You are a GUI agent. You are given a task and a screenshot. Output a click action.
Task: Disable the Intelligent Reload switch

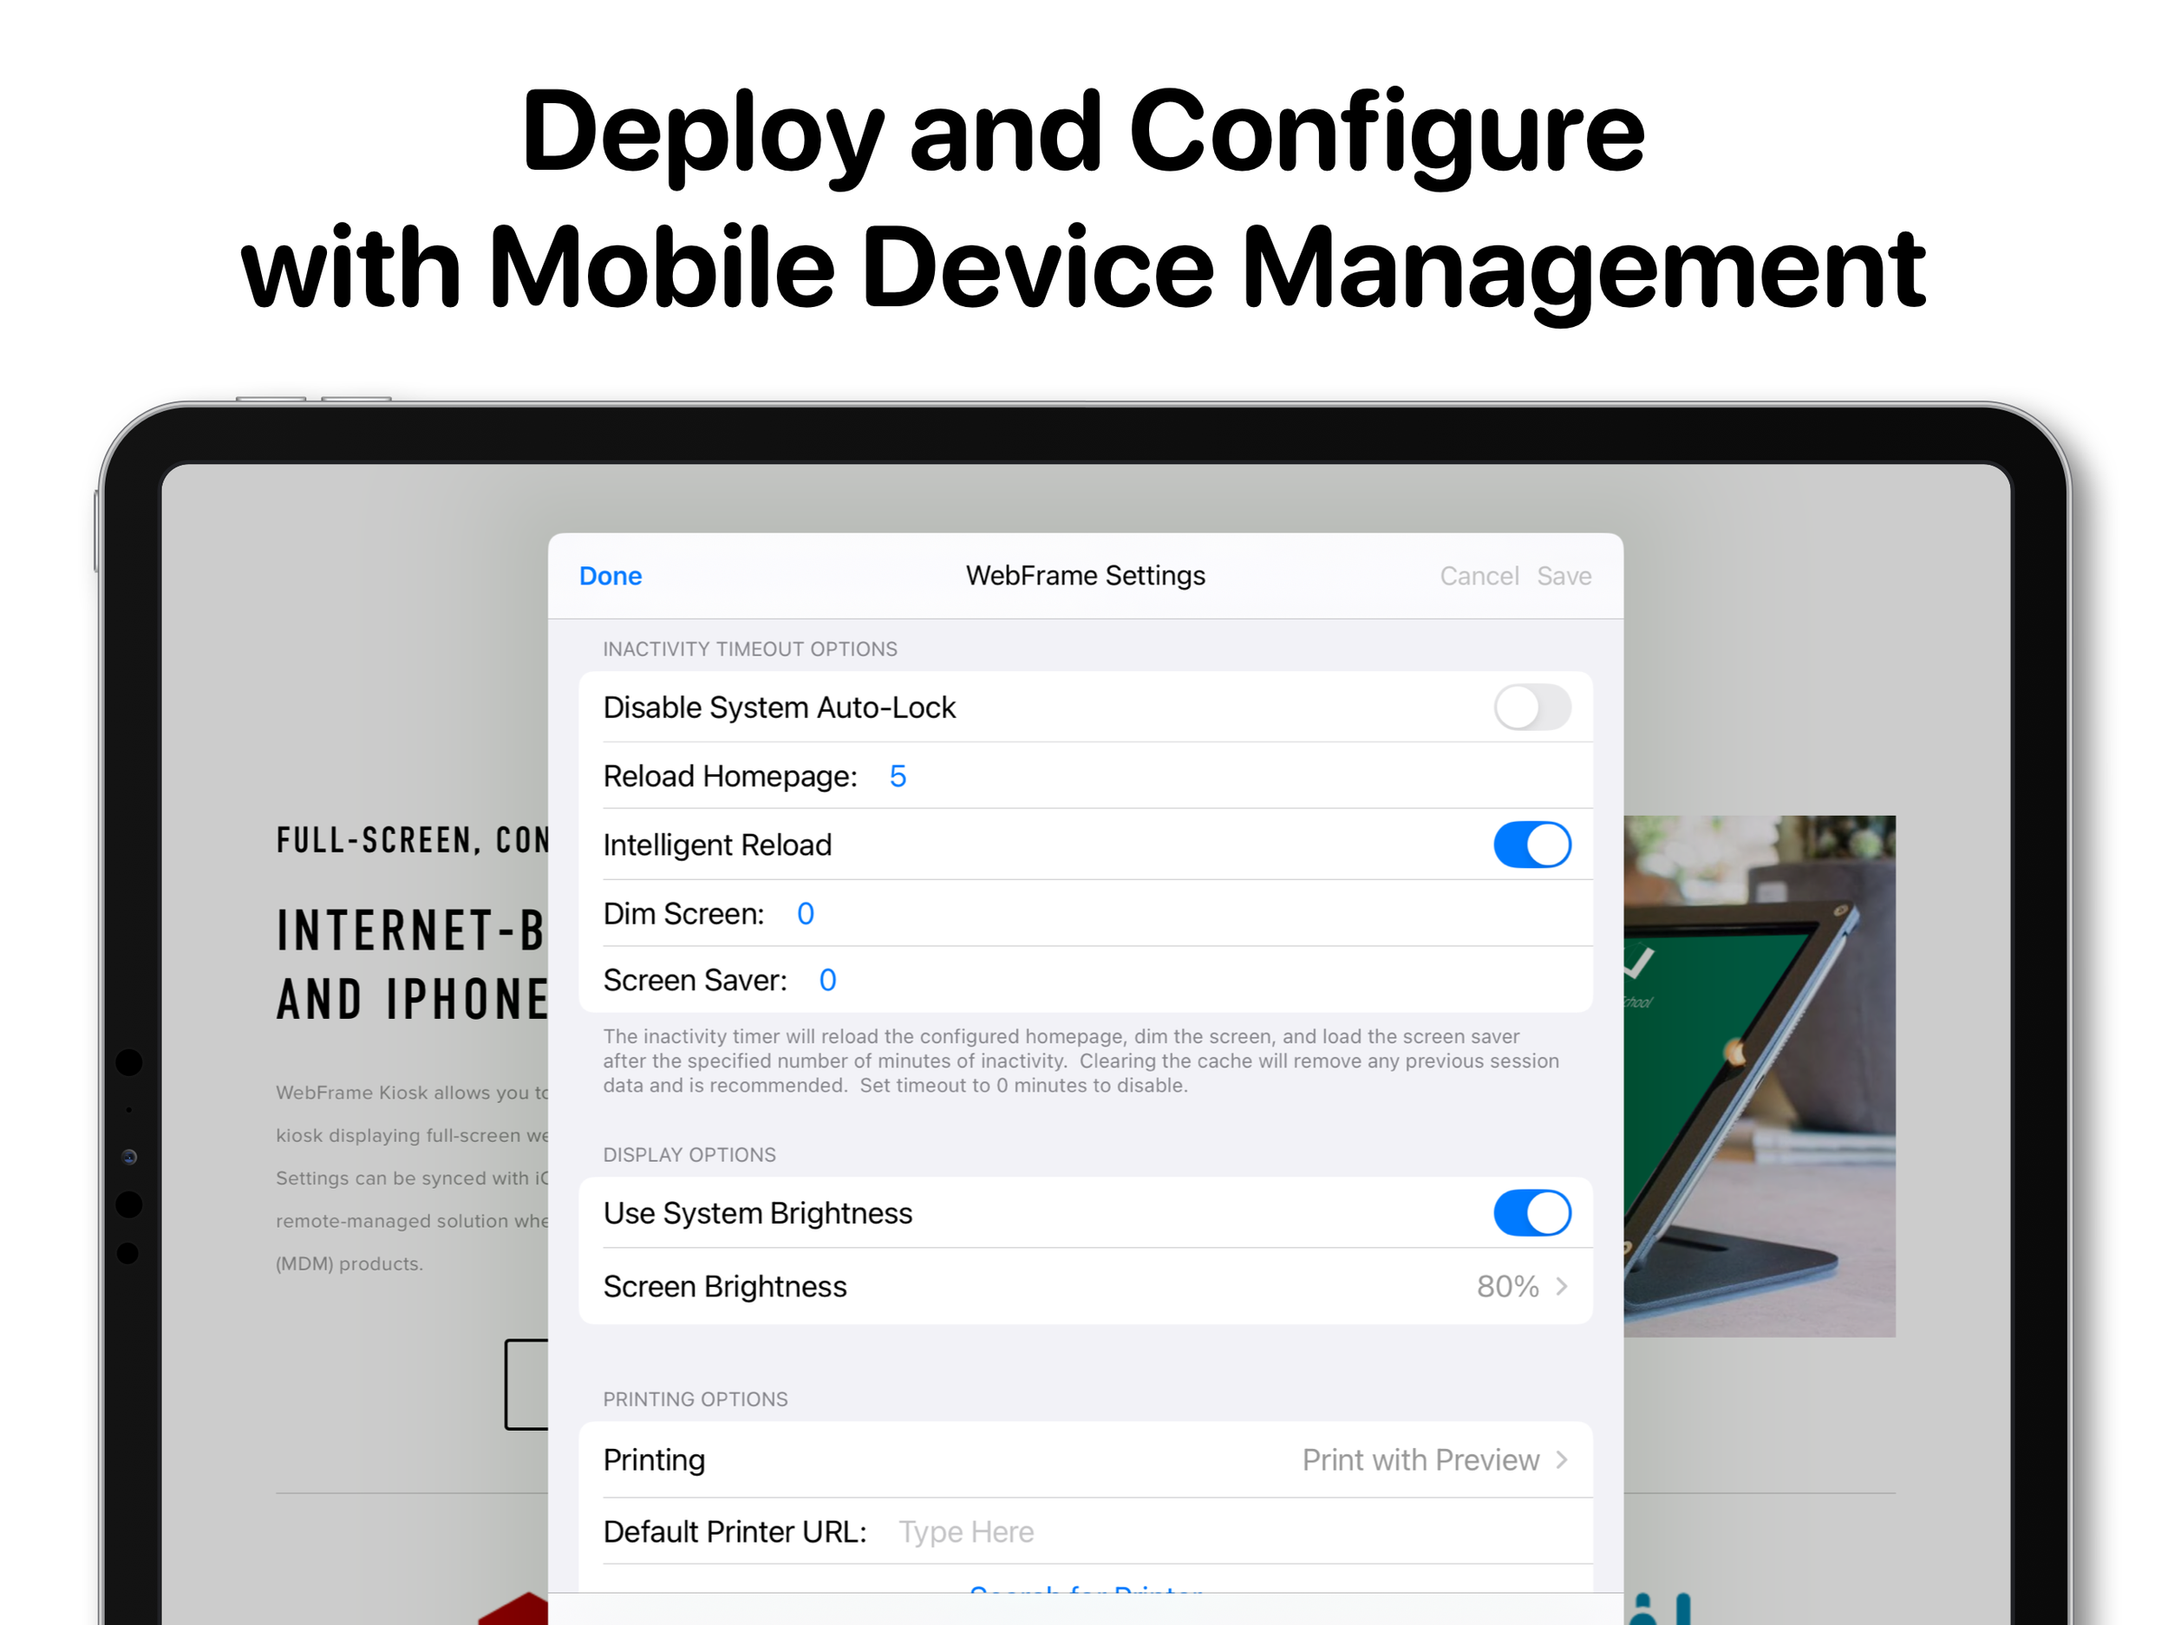[1532, 844]
